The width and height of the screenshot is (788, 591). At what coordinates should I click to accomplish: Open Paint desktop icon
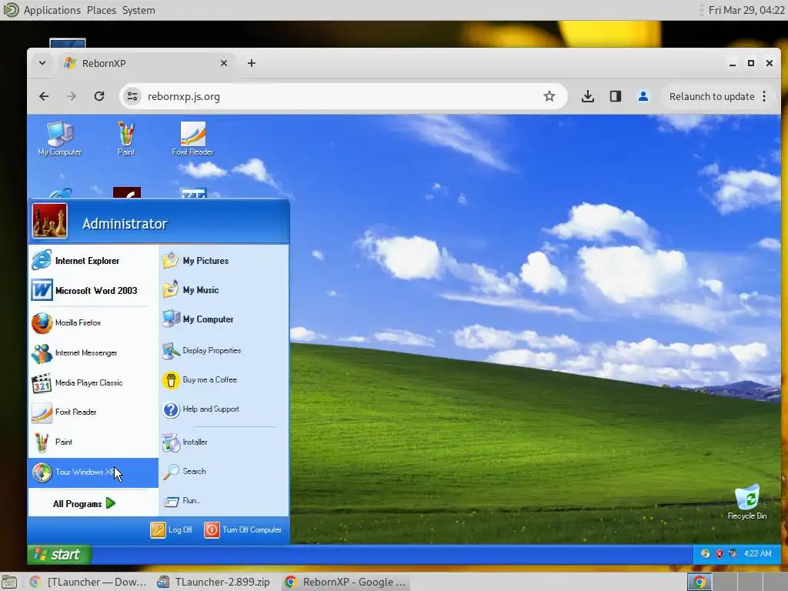126,139
